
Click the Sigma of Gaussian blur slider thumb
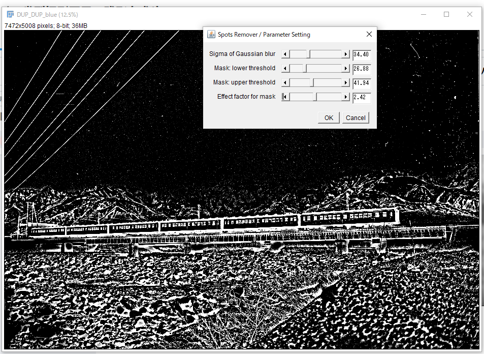click(308, 54)
